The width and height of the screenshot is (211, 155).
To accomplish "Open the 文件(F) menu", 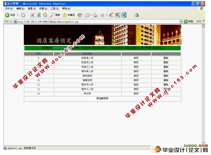I will pos(9,9).
